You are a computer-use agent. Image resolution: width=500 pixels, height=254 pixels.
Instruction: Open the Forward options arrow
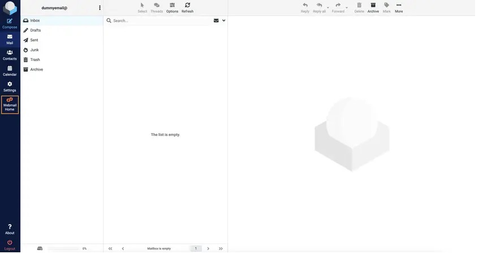[347, 8]
